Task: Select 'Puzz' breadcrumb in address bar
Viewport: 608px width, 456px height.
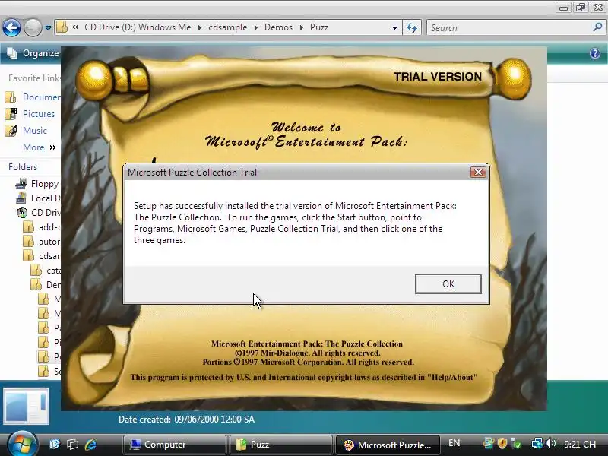Action: (x=319, y=27)
